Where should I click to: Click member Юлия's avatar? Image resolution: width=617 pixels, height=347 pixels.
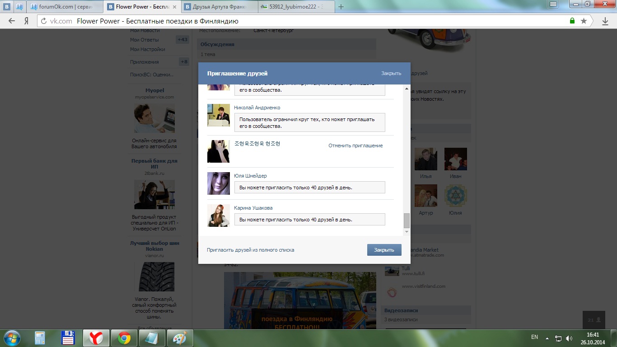[x=456, y=196]
